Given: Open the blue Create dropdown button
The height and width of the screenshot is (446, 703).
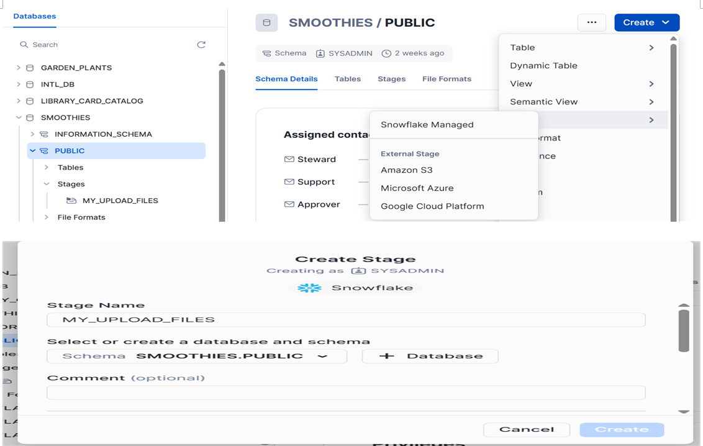Looking at the screenshot, I should click(646, 22).
